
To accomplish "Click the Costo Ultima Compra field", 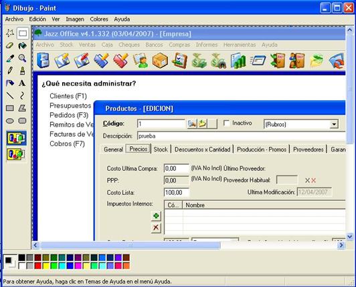I will point(177,169).
